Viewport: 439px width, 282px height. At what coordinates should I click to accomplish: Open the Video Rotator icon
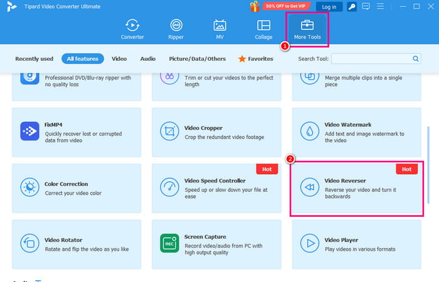click(x=29, y=243)
